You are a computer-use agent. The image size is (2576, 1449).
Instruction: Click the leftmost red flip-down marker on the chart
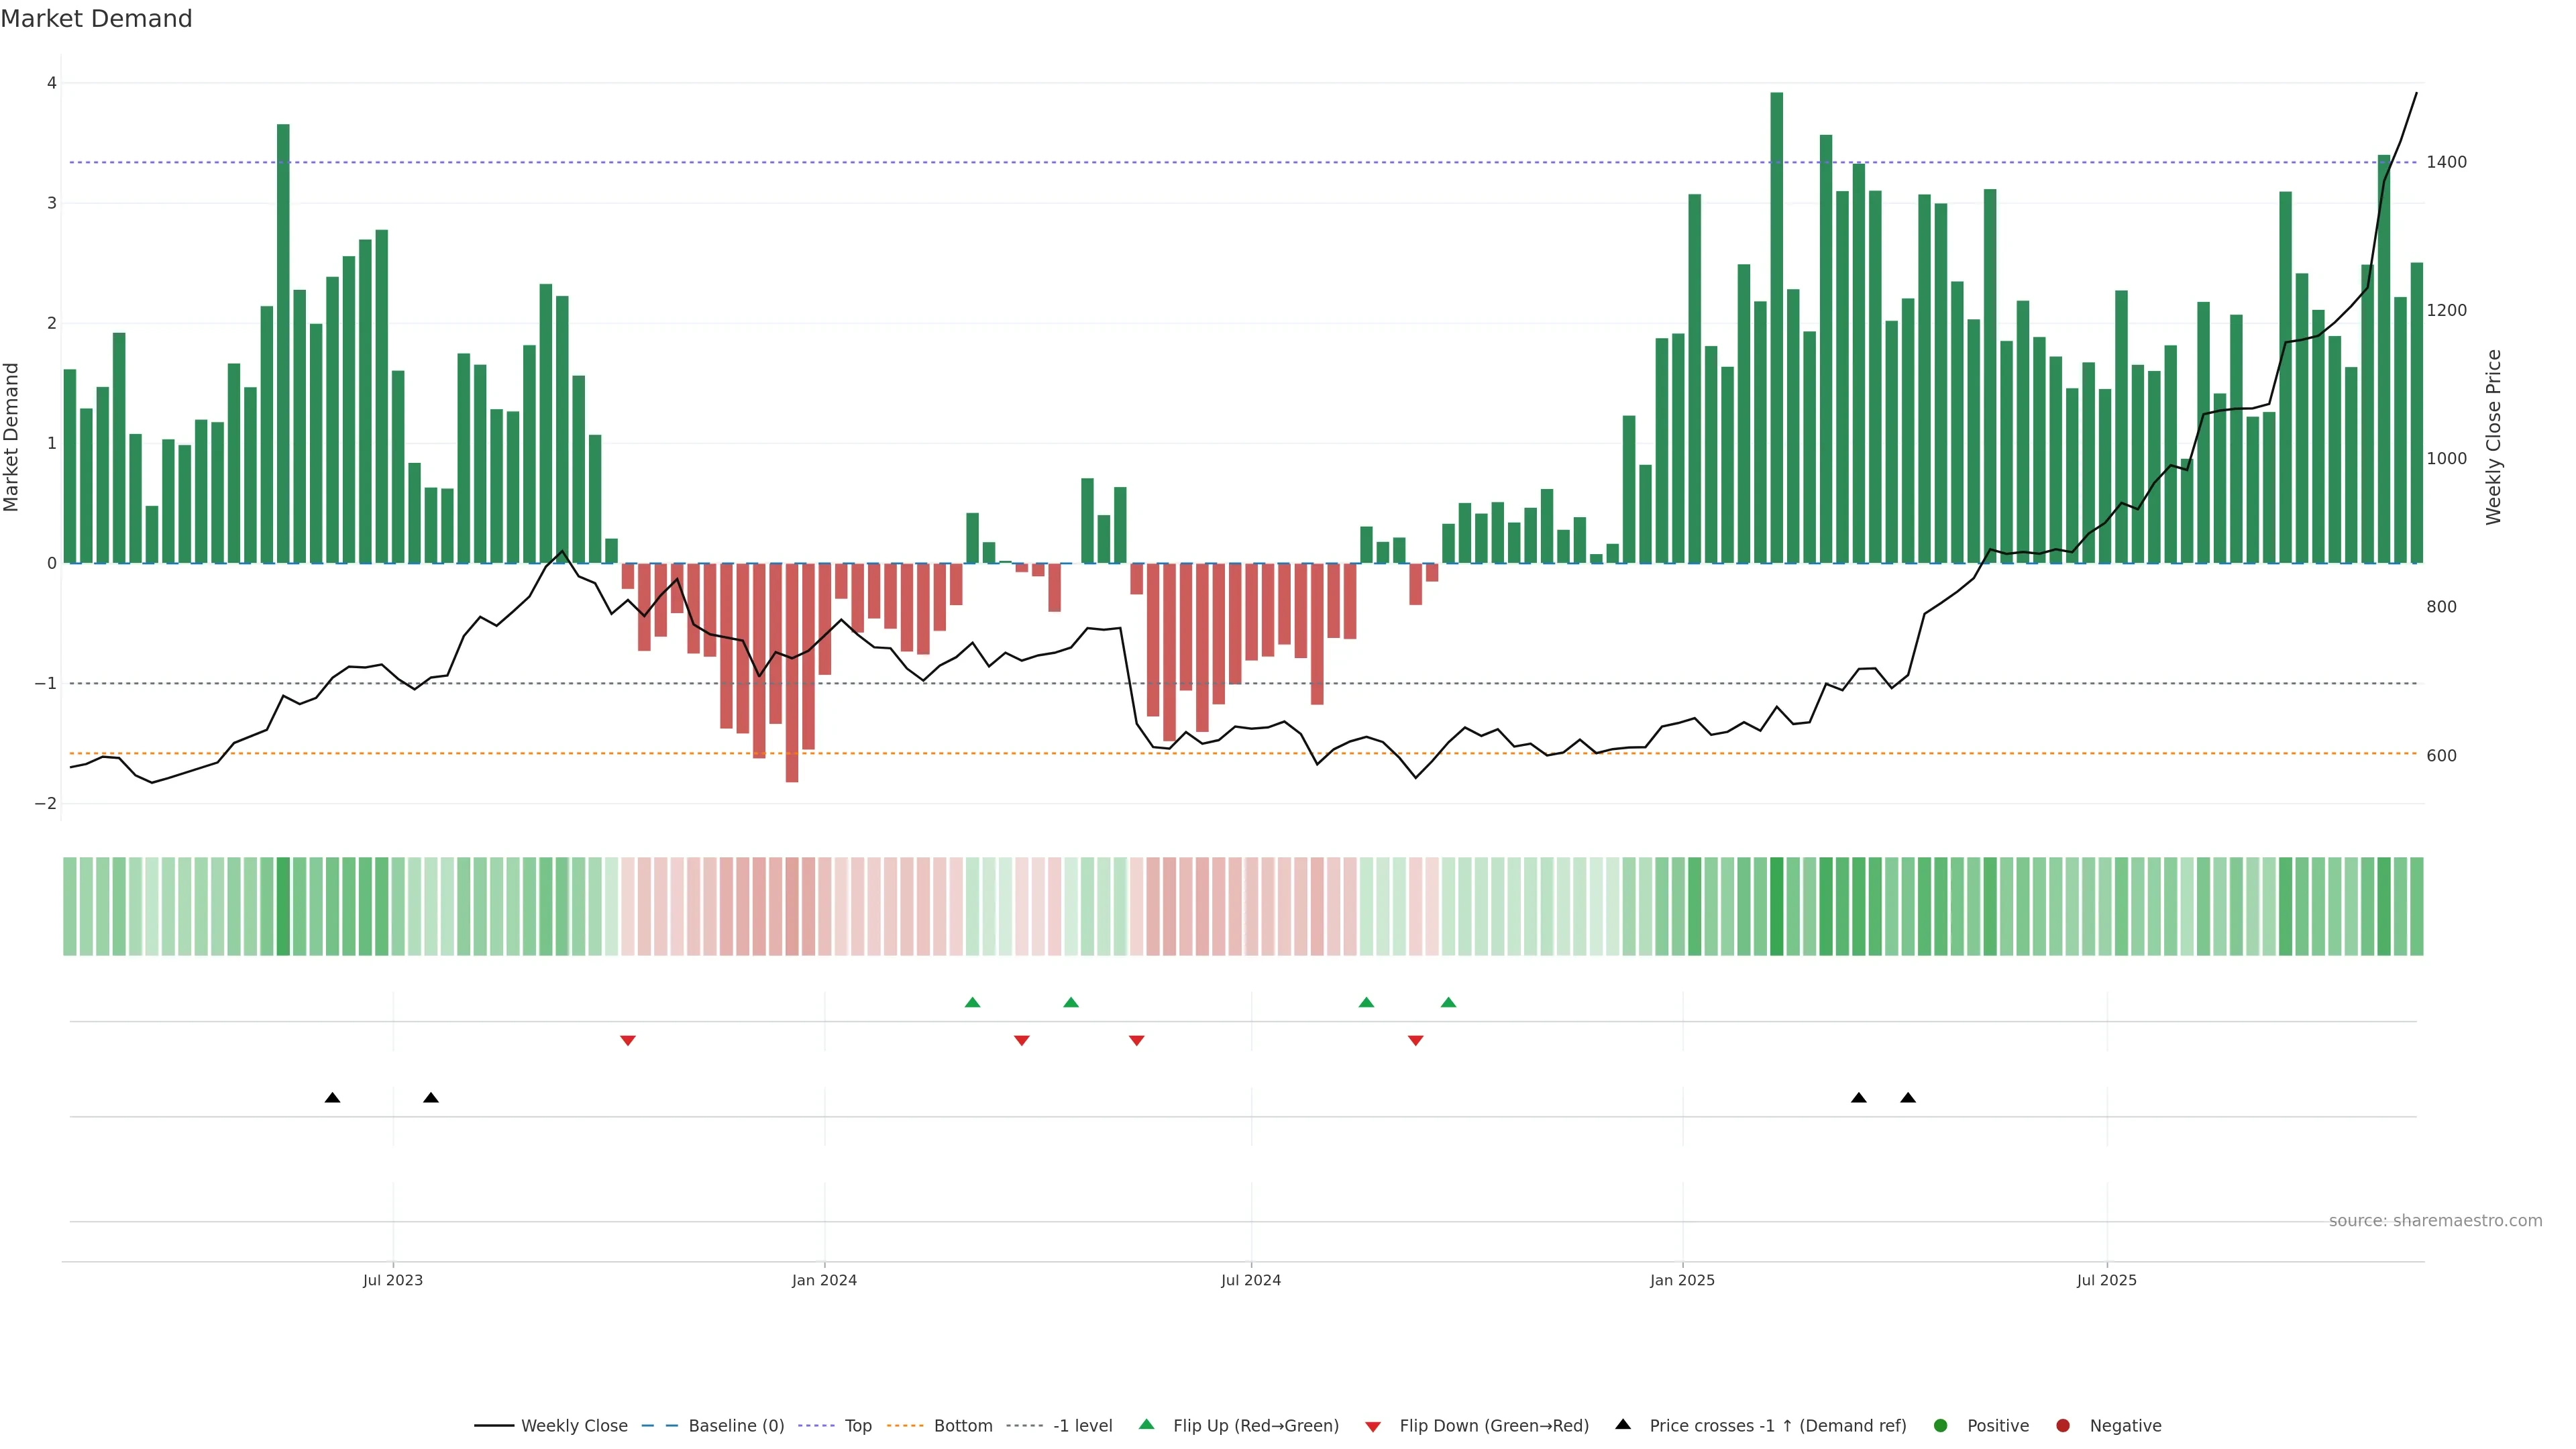[x=628, y=1041]
